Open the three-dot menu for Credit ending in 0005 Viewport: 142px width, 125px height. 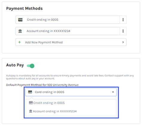pyautogui.click(x=123, y=20)
